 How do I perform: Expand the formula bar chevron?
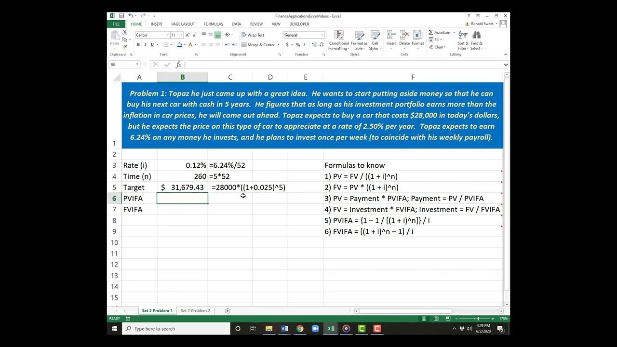click(x=506, y=64)
